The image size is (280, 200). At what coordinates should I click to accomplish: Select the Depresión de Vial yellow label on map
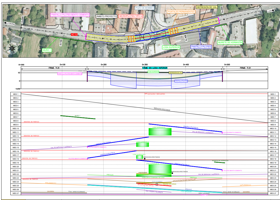tap(207, 7)
